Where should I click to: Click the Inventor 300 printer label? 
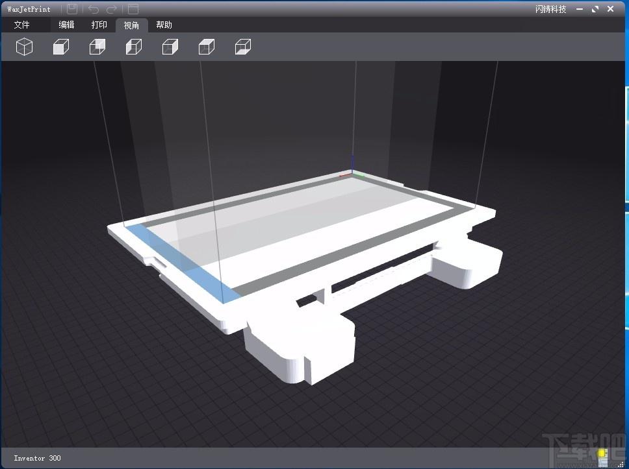[37, 458]
